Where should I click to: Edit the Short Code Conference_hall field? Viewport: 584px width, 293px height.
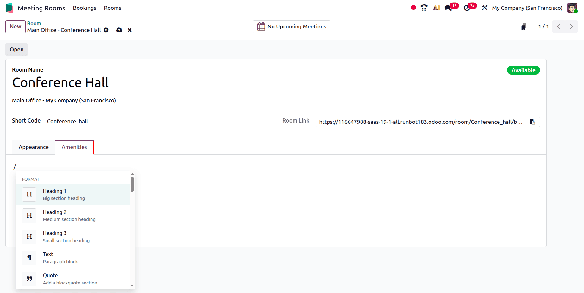[67, 121]
